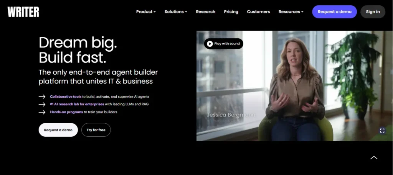Viewport: 393px width, 175px height.
Task: Click arrow beside Collaborative tools bullet
Action: pos(42,96)
